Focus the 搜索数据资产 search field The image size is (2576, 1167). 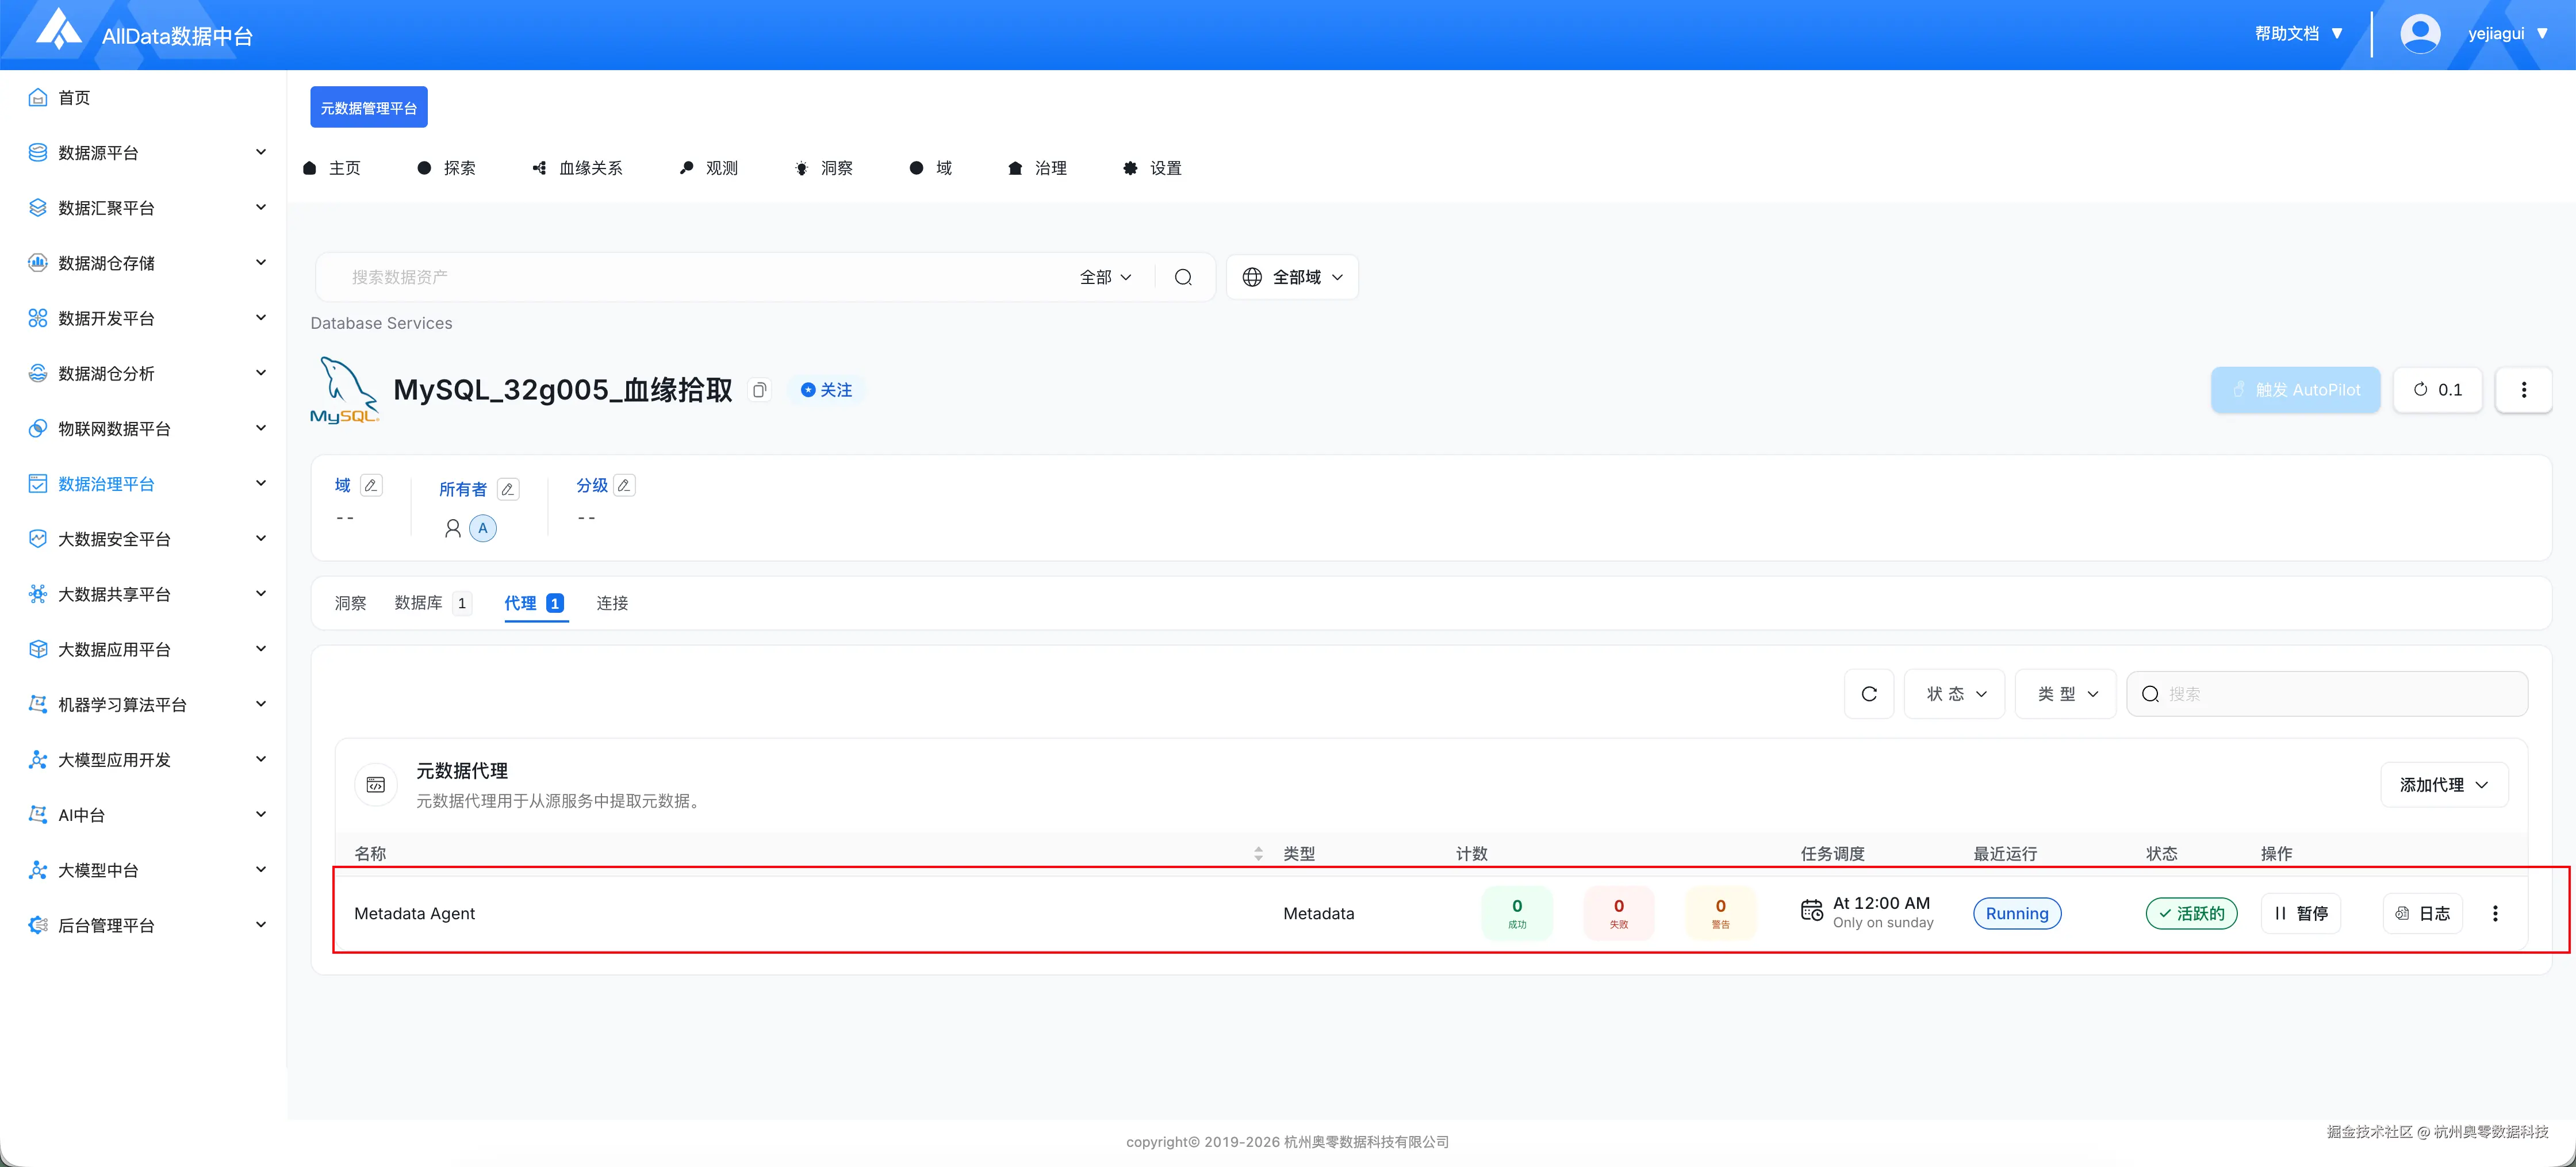[x=700, y=277]
